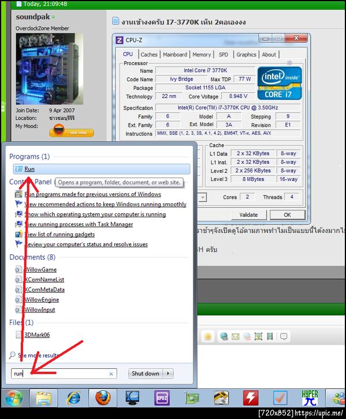This screenshot has width=346, height=419.
Task: Open the 3DMark06 file
Action: pos(37,335)
